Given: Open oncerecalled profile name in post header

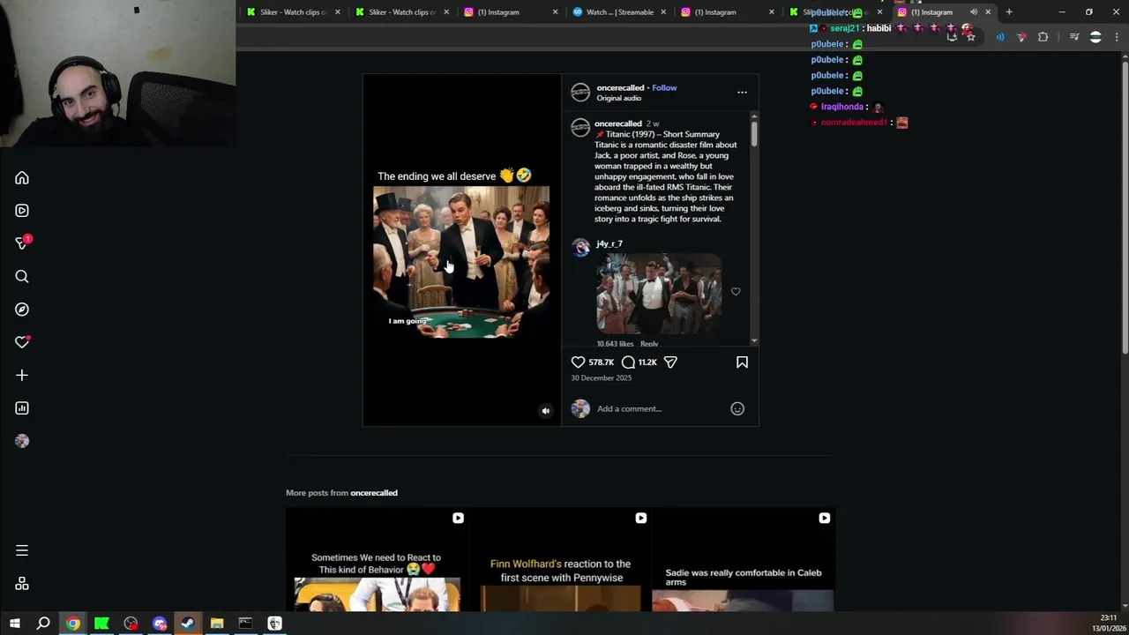Looking at the screenshot, I should click(x=620, y=88).
